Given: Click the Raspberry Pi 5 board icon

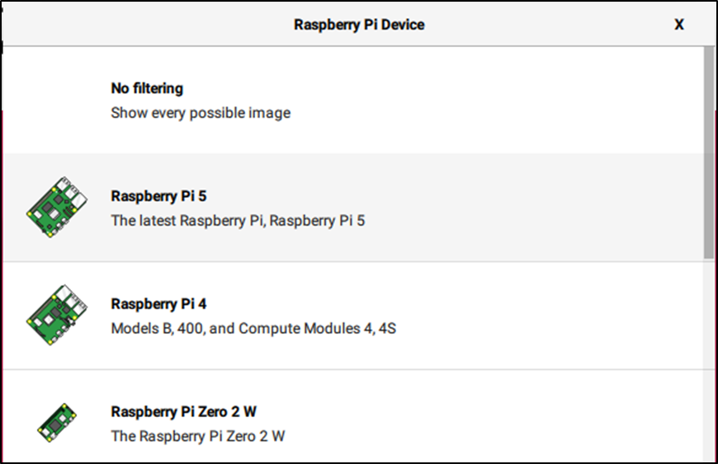Looking at the screenshot, I should (x=57, y=207).
